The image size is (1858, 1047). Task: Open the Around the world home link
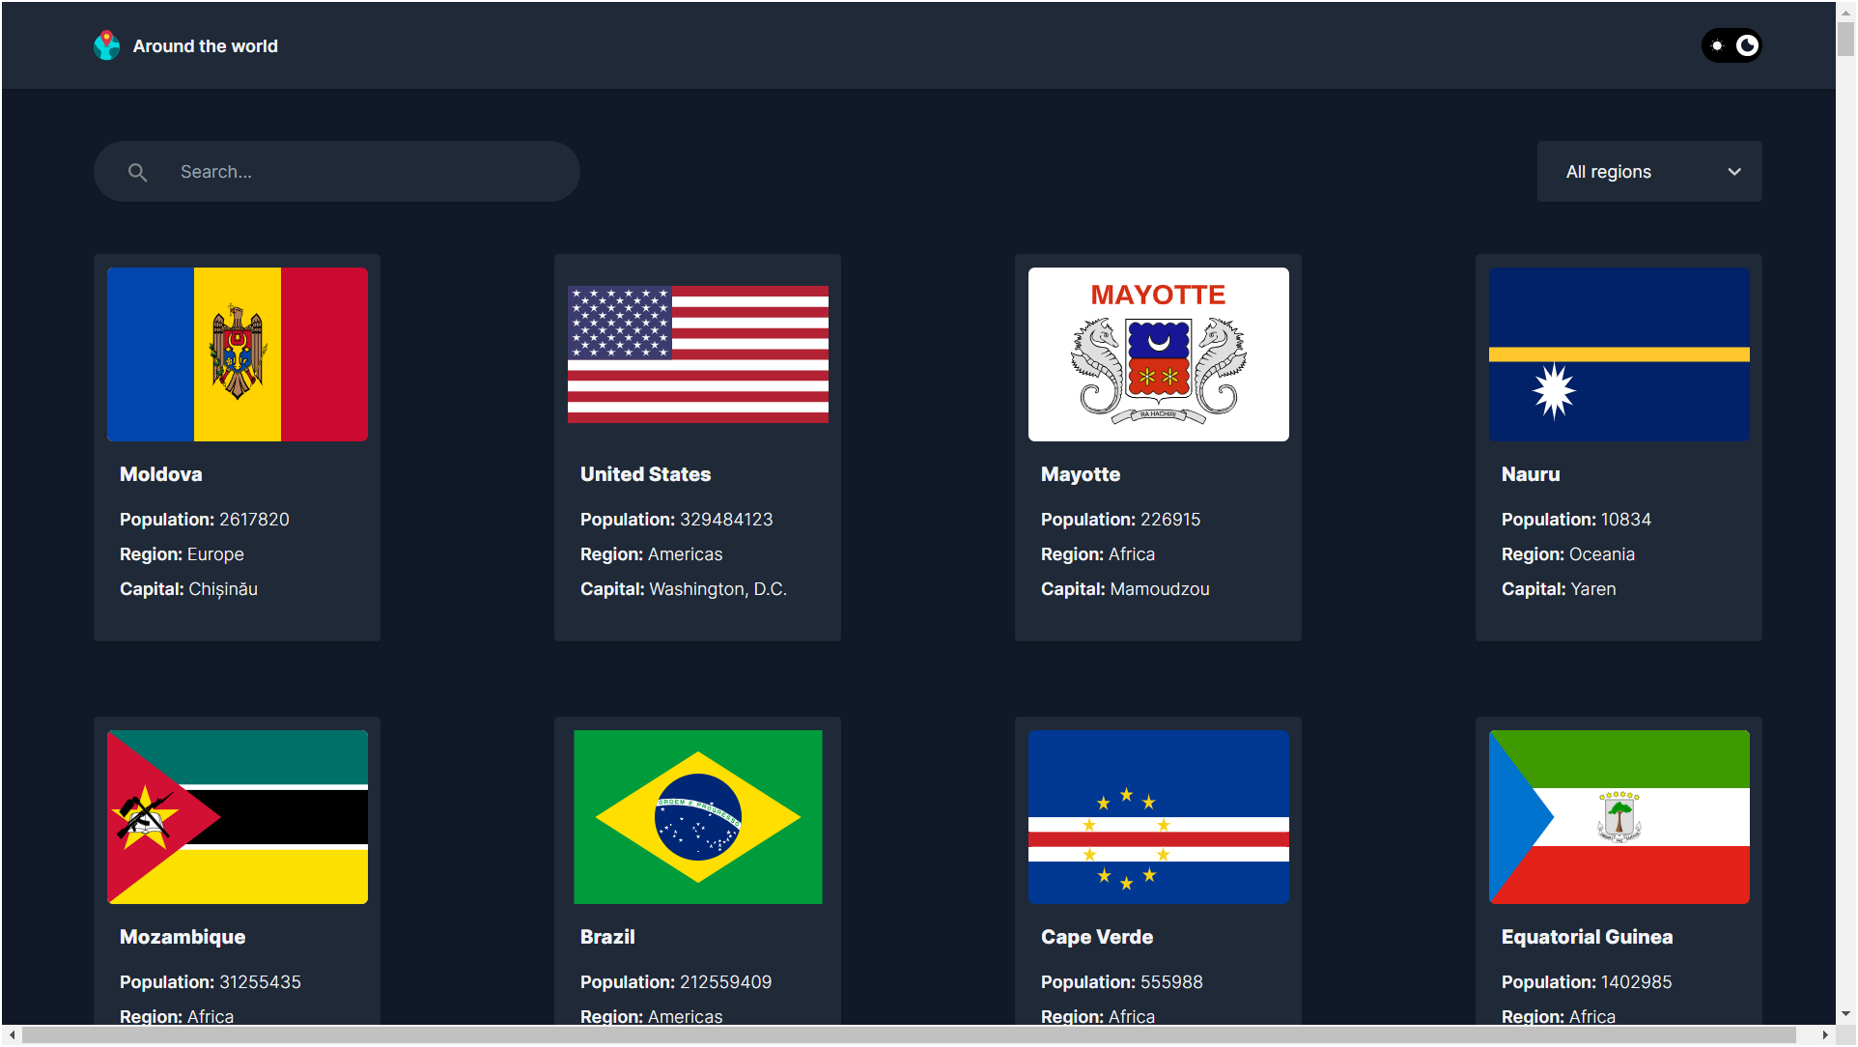[205, 46]
